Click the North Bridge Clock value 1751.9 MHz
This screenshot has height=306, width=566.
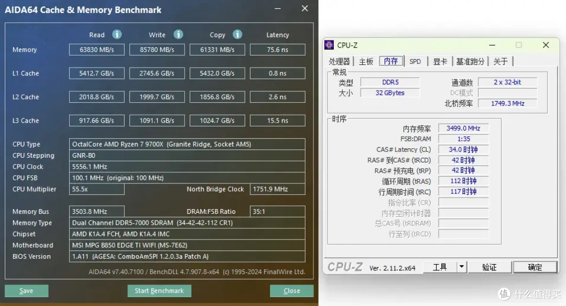pos(278,189)
